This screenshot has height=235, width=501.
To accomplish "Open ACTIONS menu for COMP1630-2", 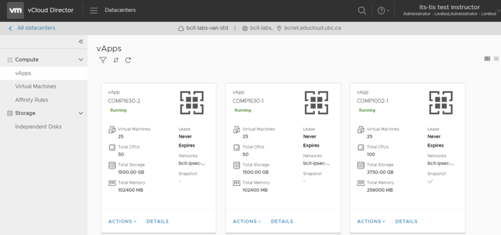I will pyautogui.click(x=122, y=221).
